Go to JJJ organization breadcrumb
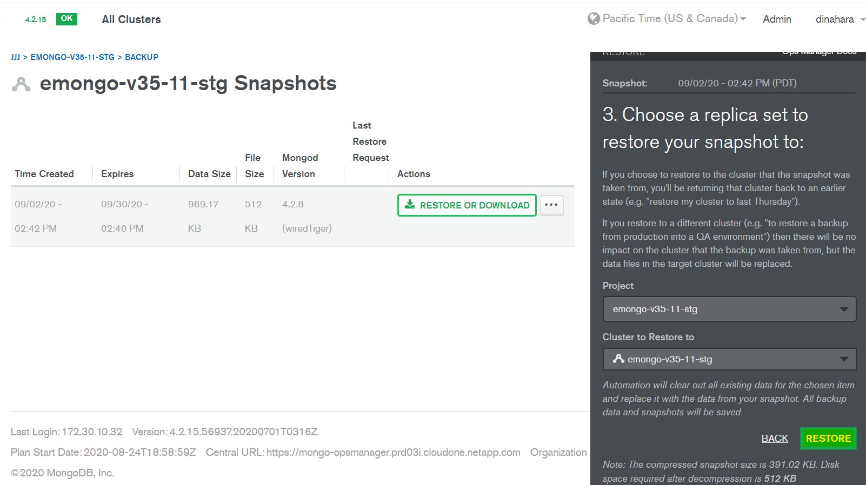The image size is (866, 485). [15, 57]
